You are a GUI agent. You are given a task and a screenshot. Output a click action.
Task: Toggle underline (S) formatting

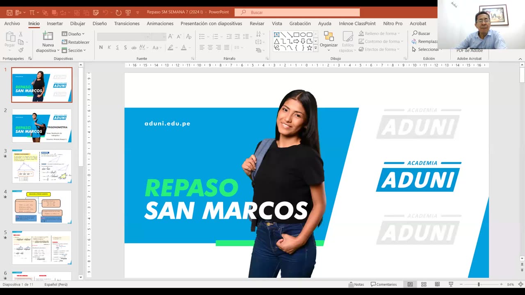click(117, 48)
